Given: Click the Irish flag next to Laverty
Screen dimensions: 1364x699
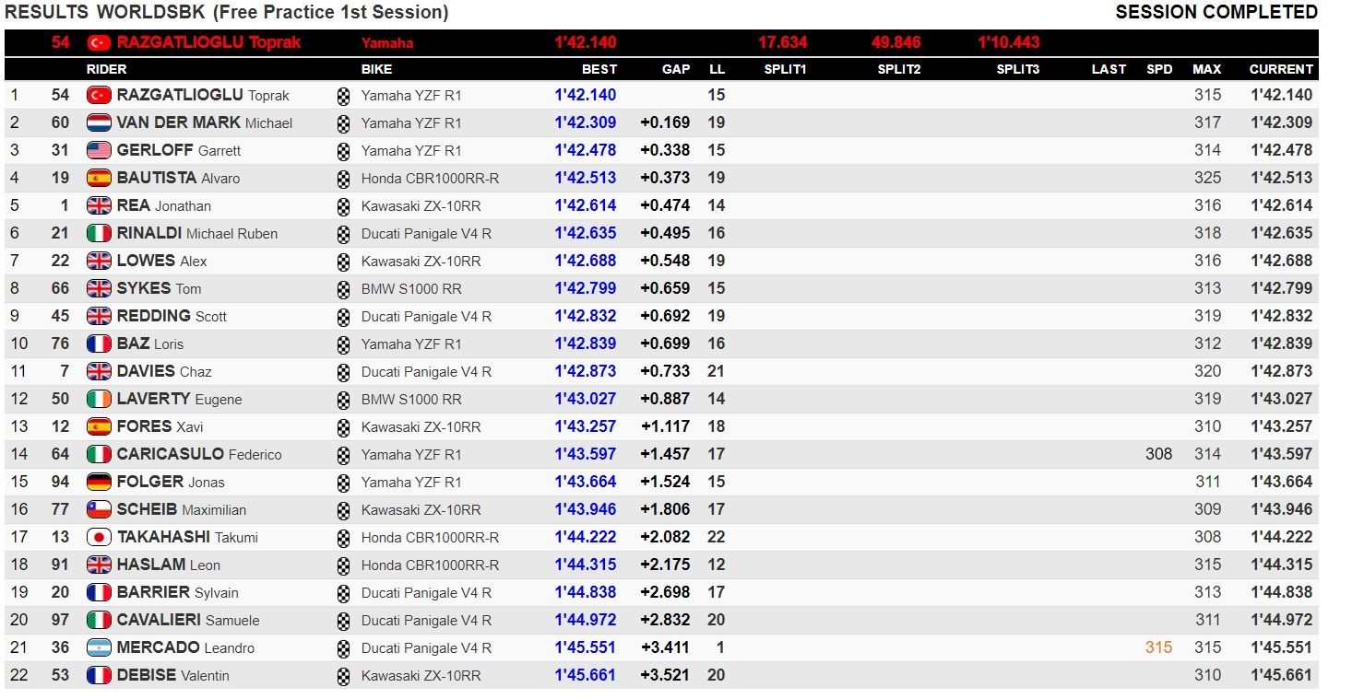Looking at the screenshot, I should coord(99,399).
